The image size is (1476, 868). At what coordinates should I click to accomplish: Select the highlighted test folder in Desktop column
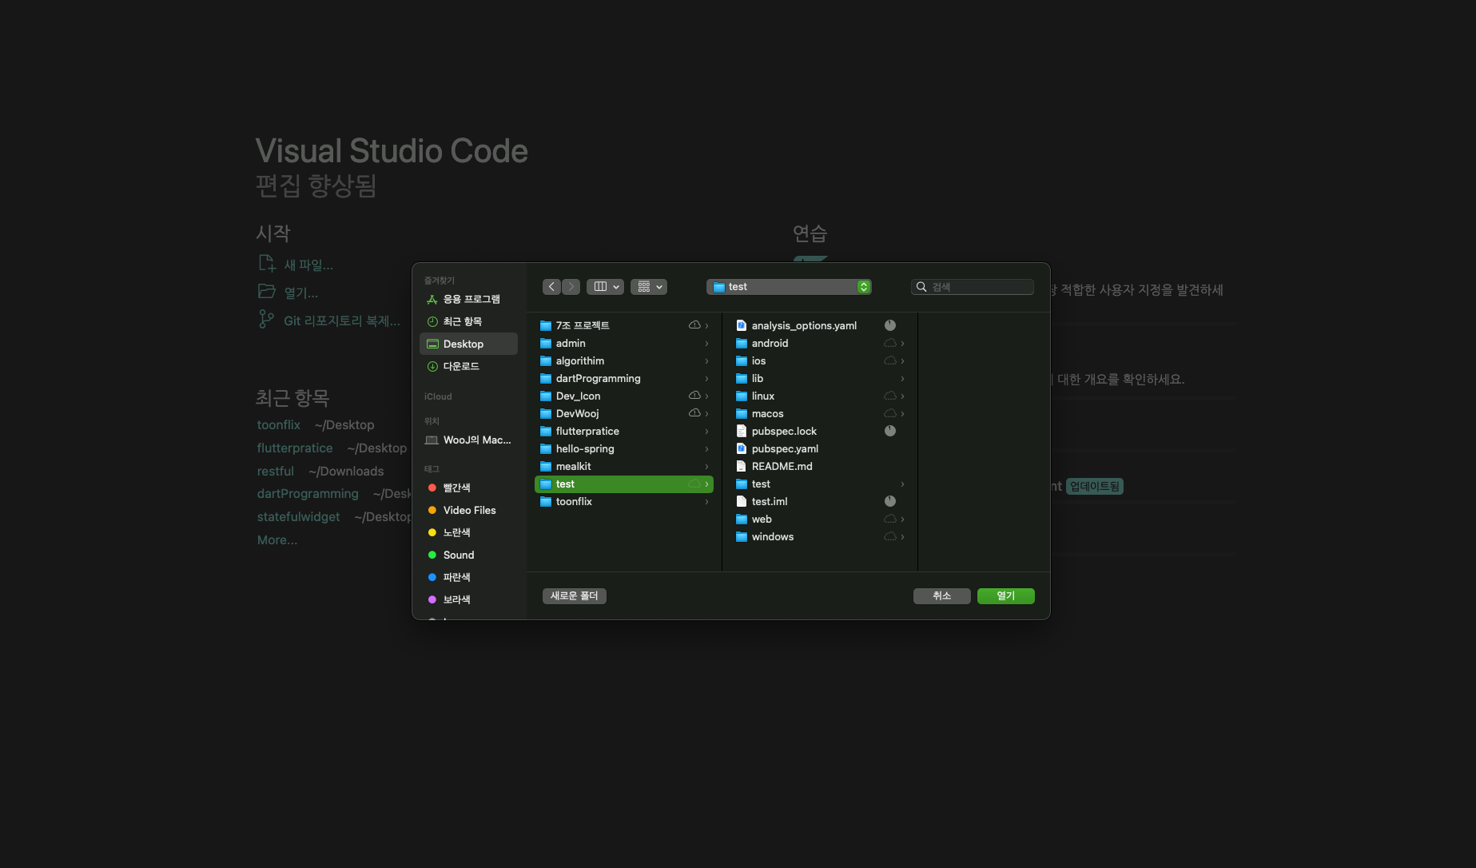pyautogui.click(x=624, y=484)
